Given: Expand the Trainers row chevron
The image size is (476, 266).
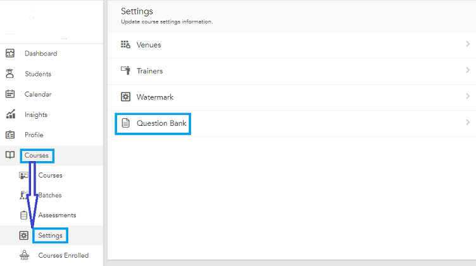Looking at the screenshot, I should tap(468, 70).
